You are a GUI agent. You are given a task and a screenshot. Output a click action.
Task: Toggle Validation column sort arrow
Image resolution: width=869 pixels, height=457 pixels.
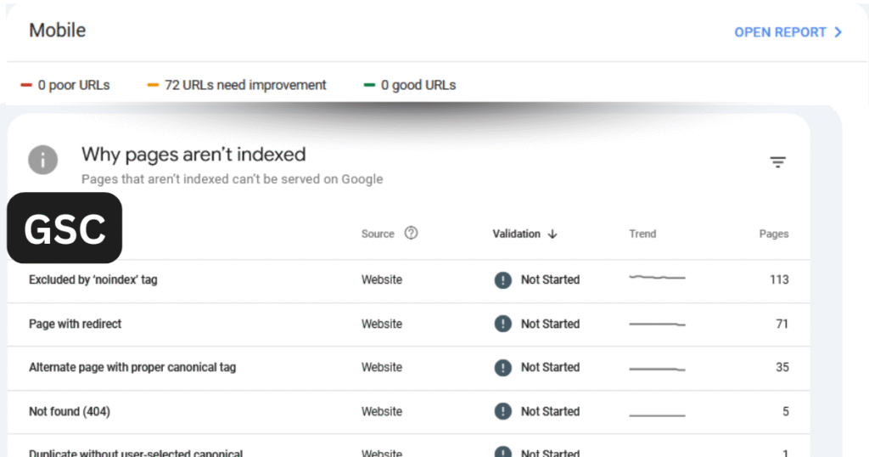(x=552, y=234)
